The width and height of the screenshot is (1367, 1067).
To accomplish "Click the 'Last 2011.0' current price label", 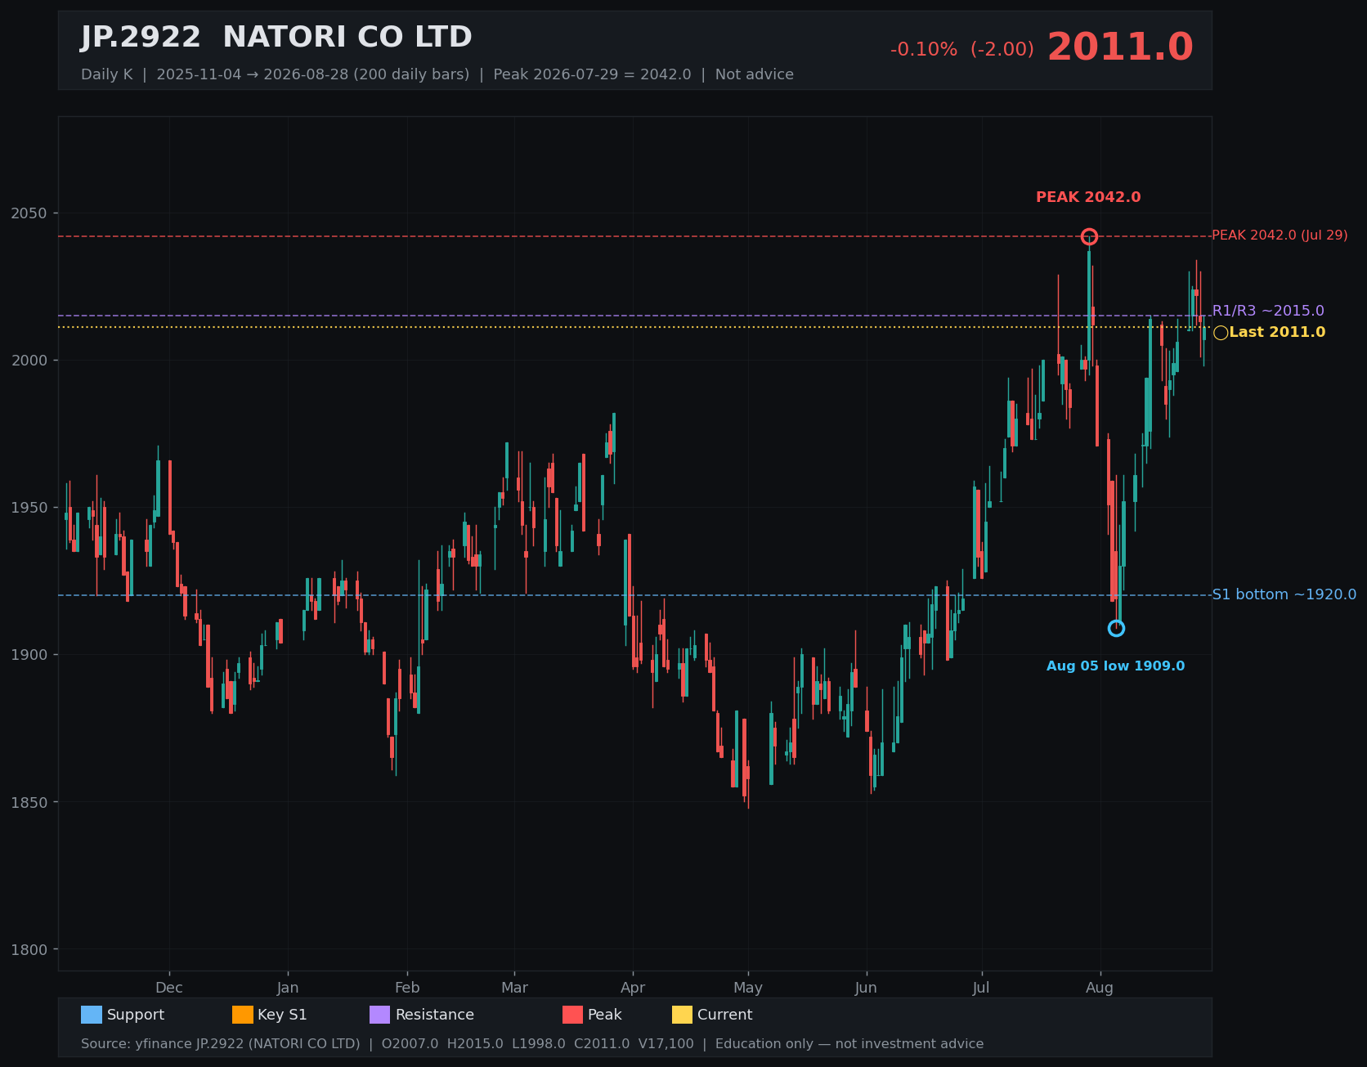I will [x=1277, y=332].
